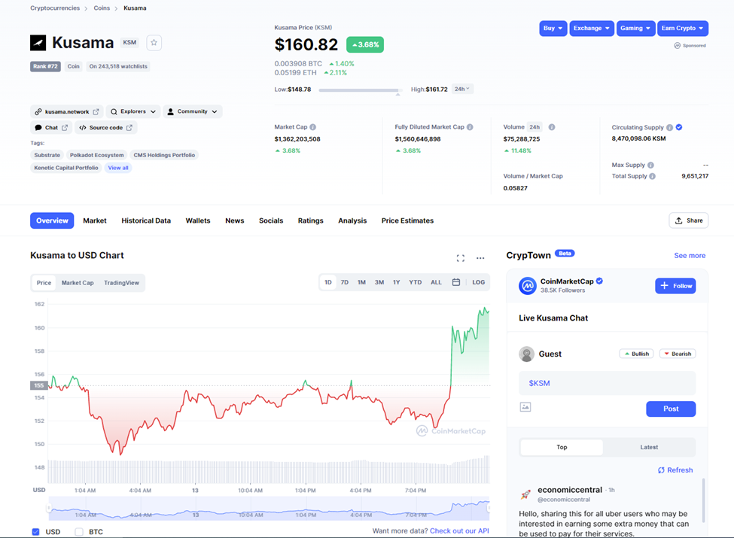Expand the Gaming dropdown
Viewport: 734px width, 538px height.
(x=635, y=29)
